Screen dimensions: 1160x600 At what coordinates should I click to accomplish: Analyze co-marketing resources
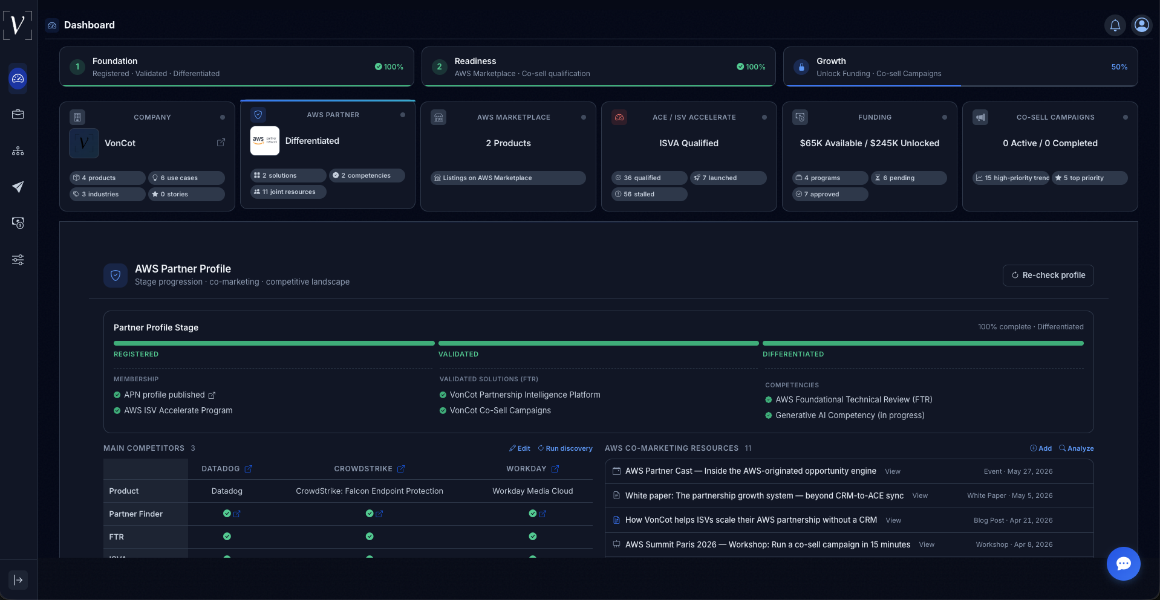coord(1076,448)
